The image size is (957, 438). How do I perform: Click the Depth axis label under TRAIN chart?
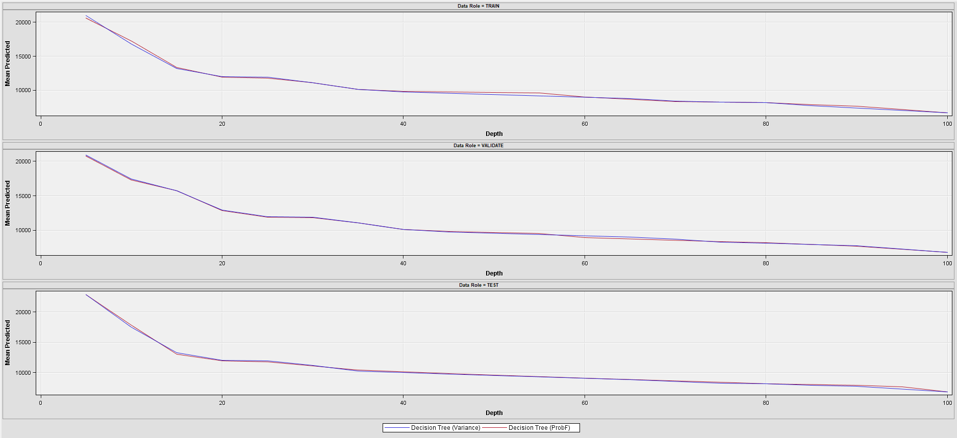tap(494, 134)
